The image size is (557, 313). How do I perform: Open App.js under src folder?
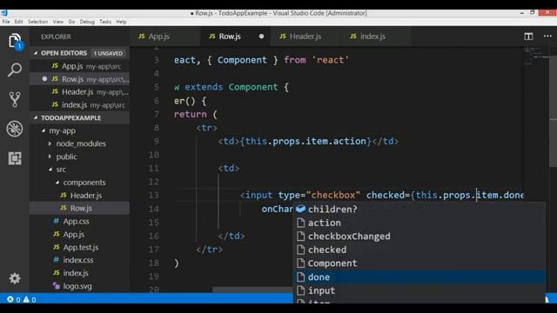[79, 234]
